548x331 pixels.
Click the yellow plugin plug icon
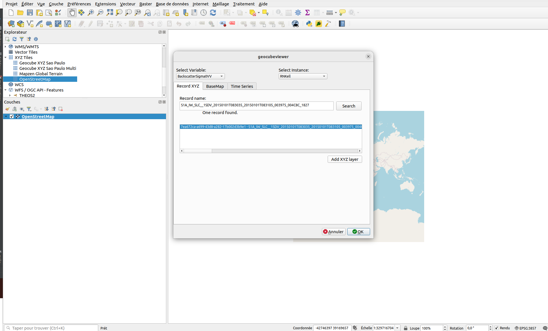coord(319,24)
